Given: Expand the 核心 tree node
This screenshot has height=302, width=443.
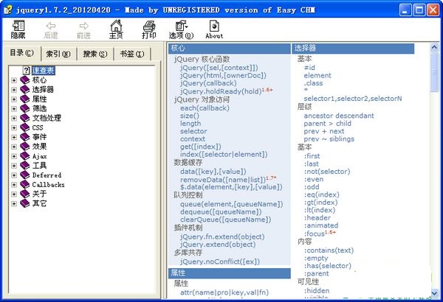Looking at the screenshot, I should (x=14, y=80).
